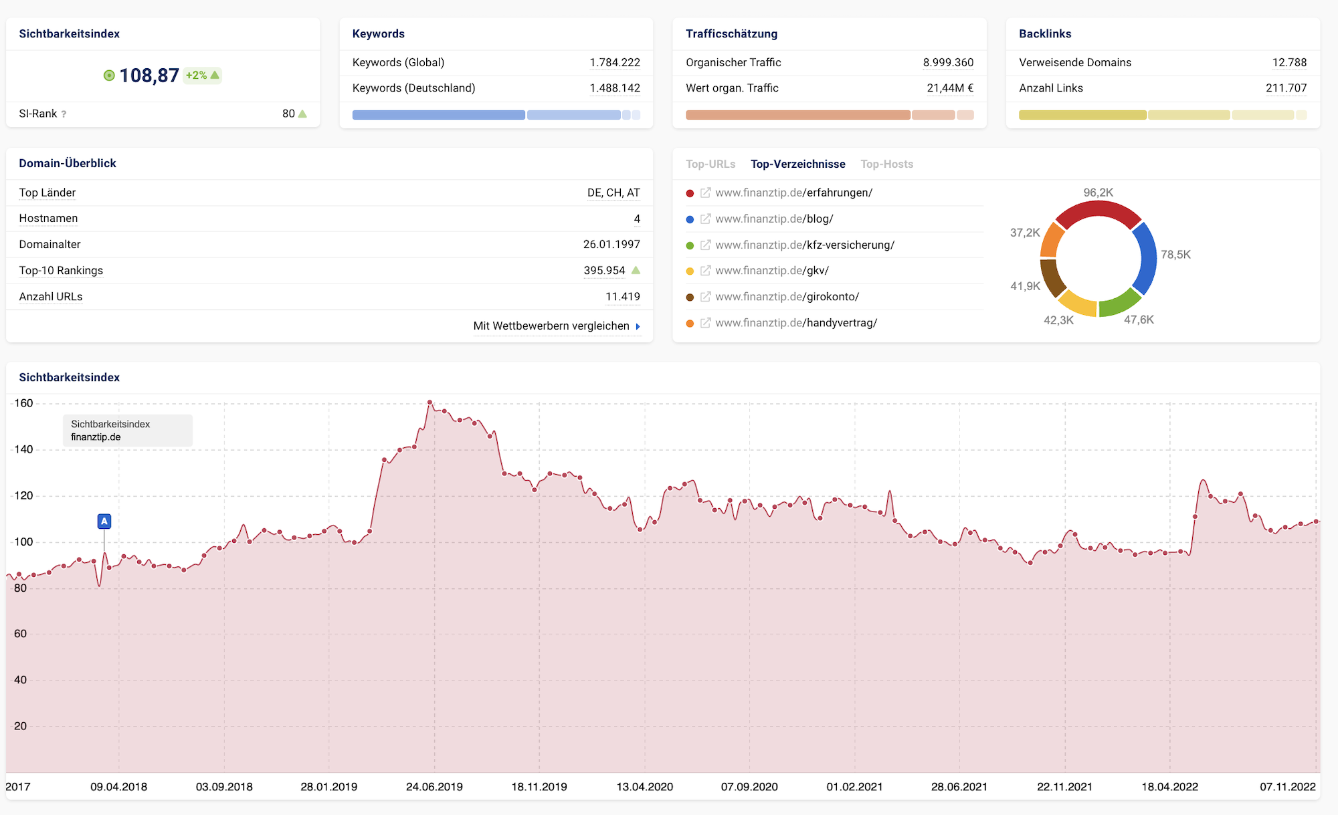The image size is (1338, 815).
Task: Click the SI-Rank question mark help icon
Action: click(64, 114)
